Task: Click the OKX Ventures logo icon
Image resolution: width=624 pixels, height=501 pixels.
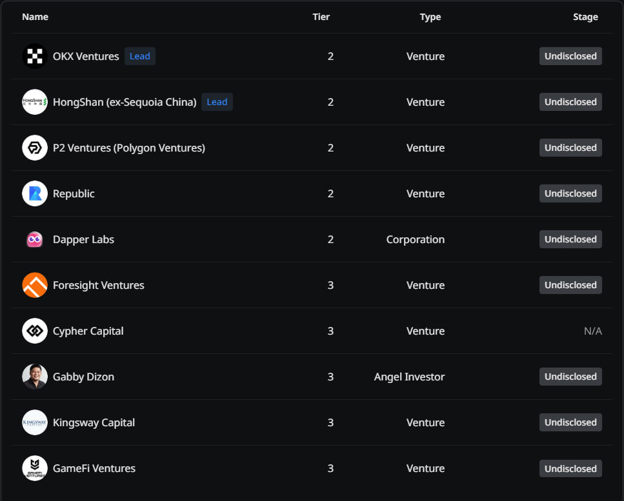Action: [x=35, y=57]
